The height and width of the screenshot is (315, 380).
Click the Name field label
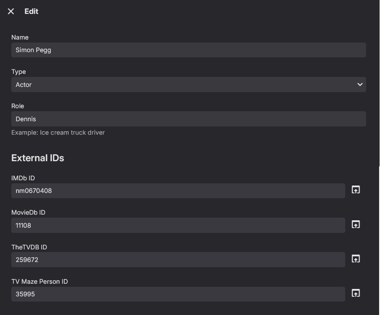coord(20,37)
